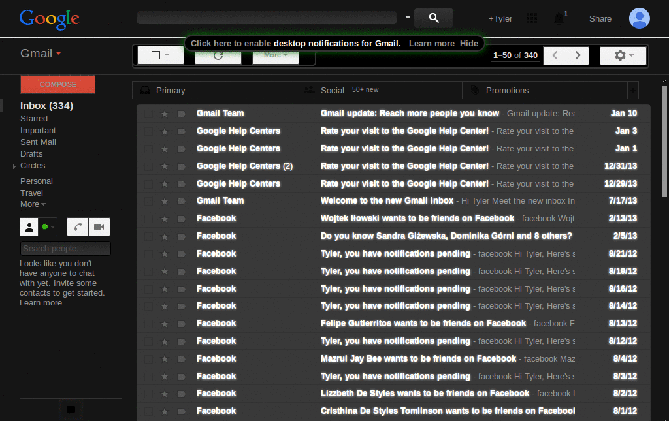Viewport: 669px width, 421px height.
Task: Star the Welcome to the new Gmail inbox email
Action: click(x=164, y=201)
